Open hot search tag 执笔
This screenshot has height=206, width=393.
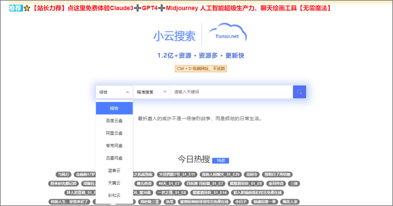[x=170, y=202]
